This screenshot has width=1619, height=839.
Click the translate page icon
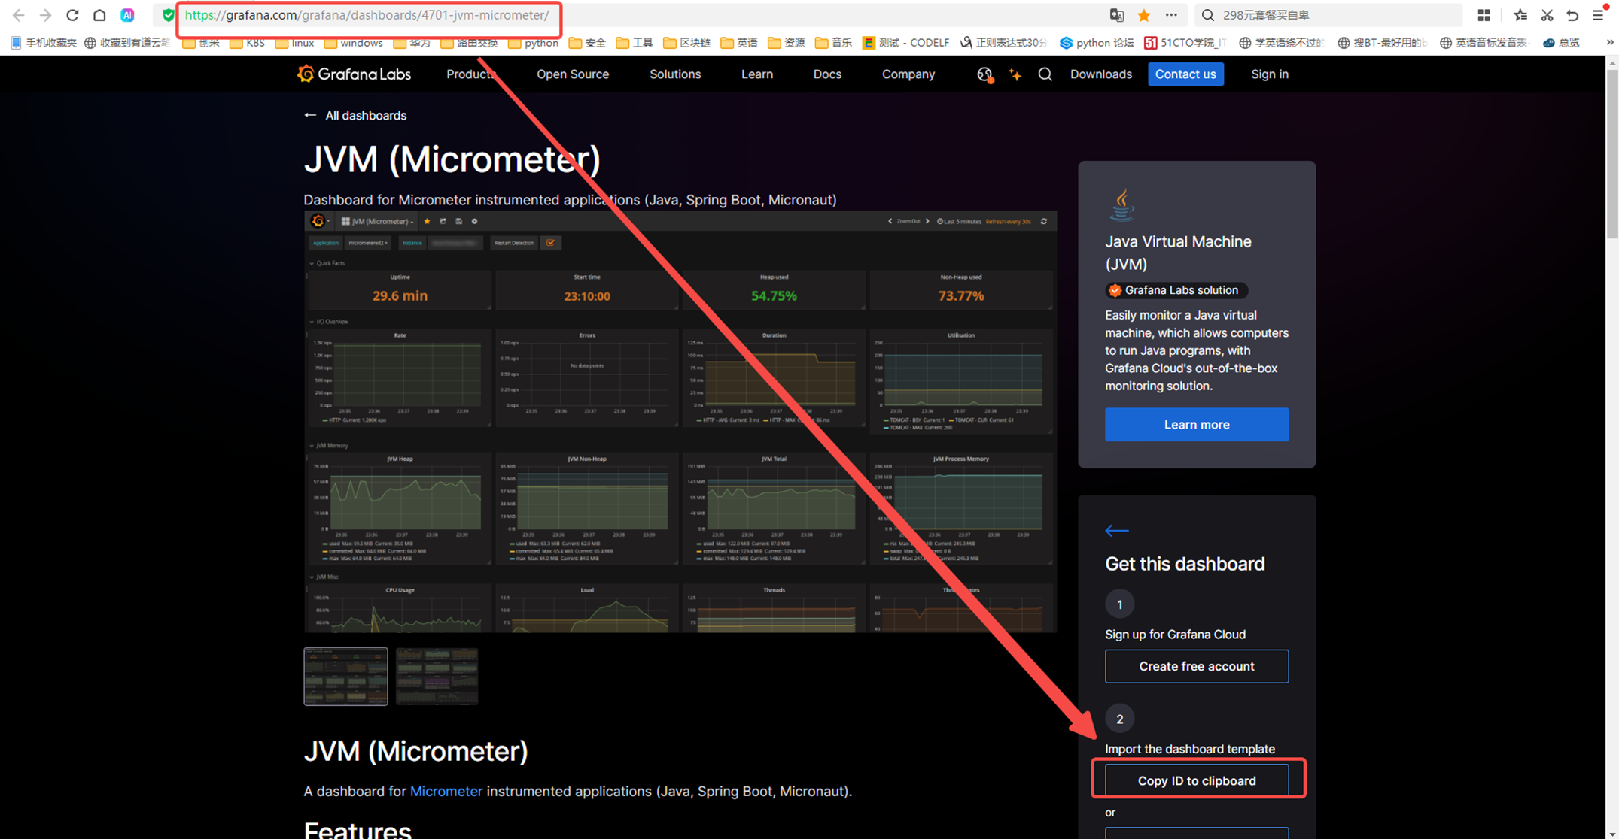[1117, 15]
